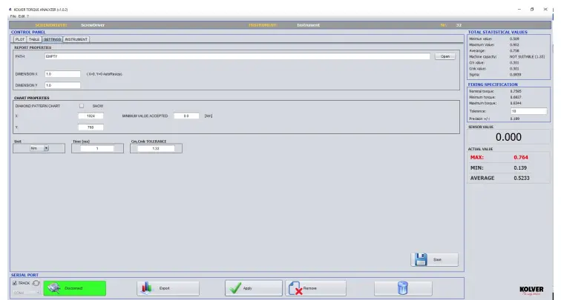
Task: Click the Apply checkmark button
Action: point(253,288)
